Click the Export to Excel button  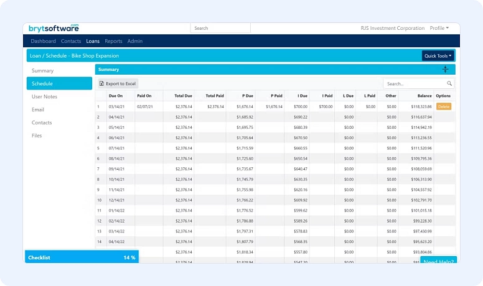point(118,83)
